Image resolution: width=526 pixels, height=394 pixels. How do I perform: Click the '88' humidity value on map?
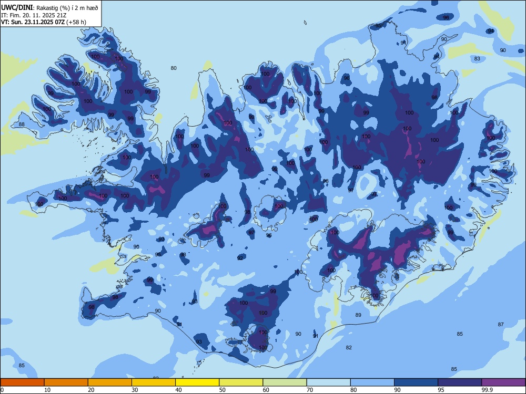22,125
